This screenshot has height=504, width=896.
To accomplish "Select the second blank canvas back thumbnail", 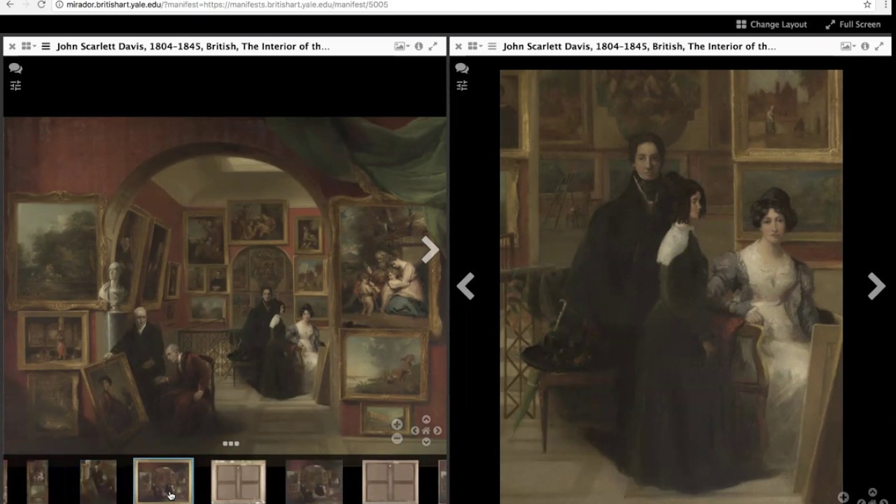I will click(x=391, y=481).
